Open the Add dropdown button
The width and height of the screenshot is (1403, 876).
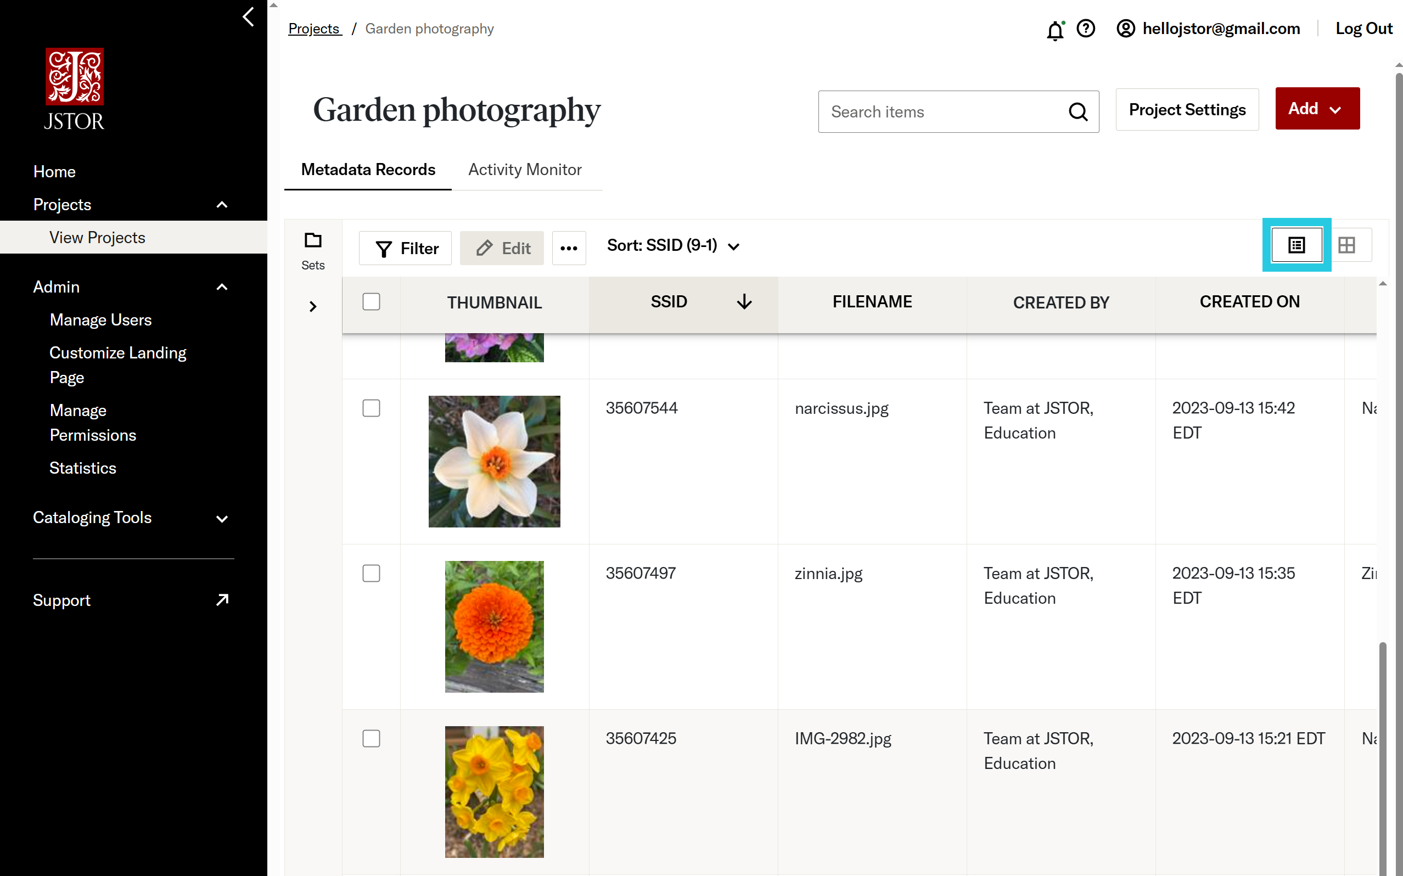[1317, 109]
